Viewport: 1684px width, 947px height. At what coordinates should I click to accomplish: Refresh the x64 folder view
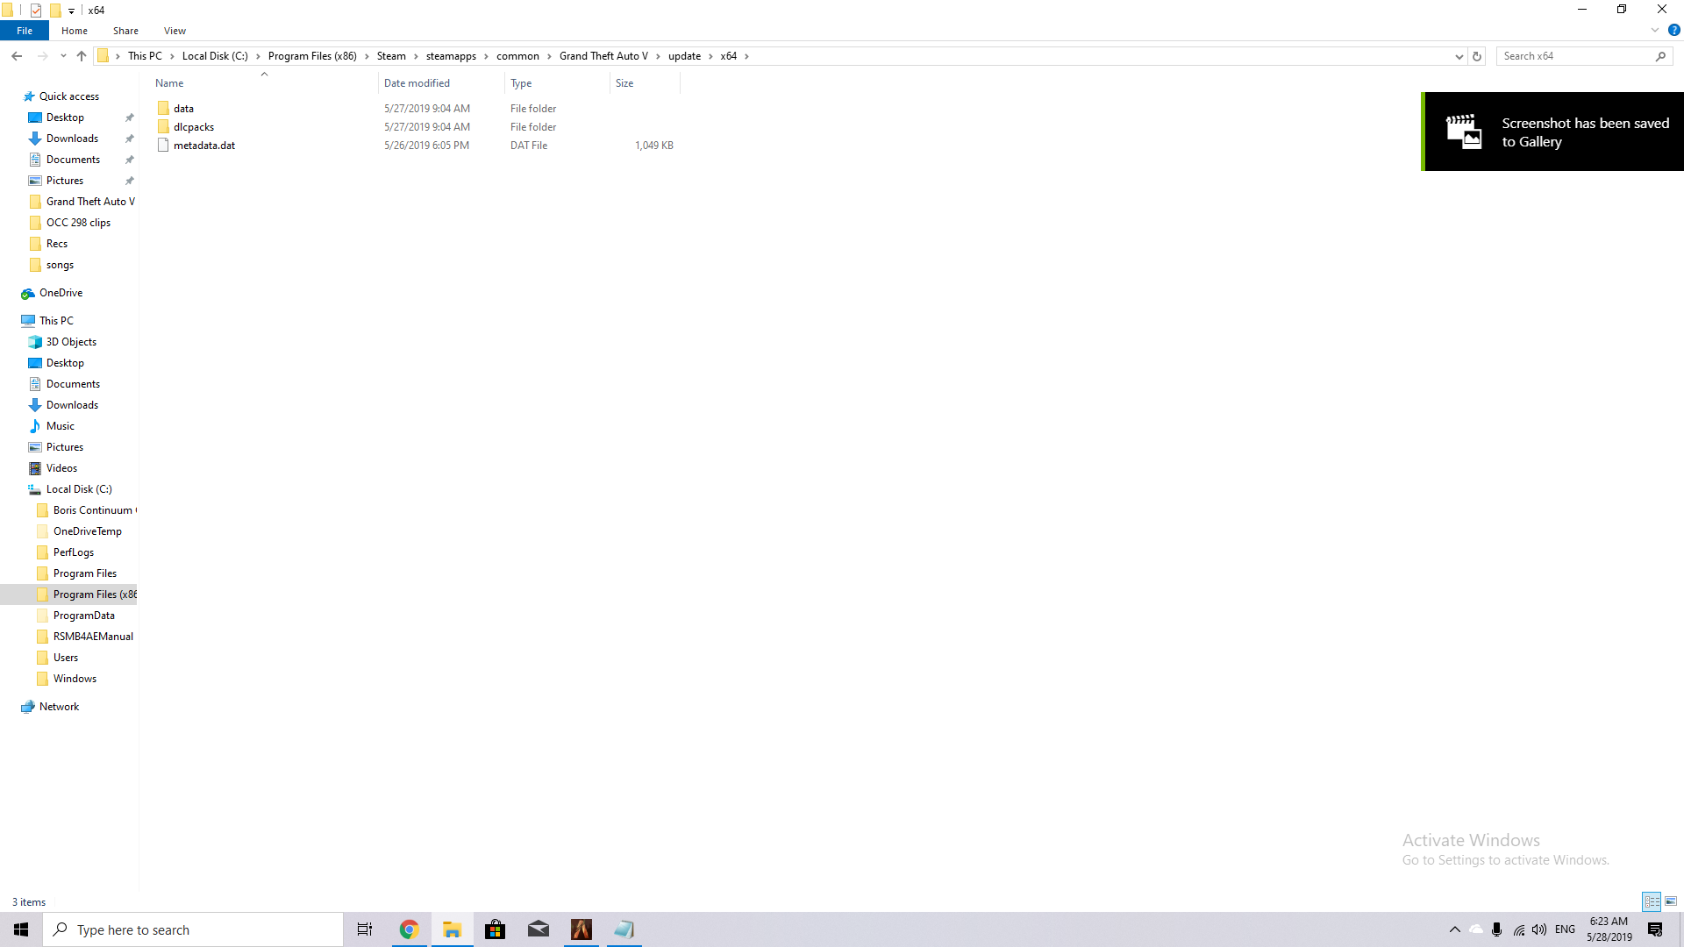pyautogui.click(x=1477, y=56)
